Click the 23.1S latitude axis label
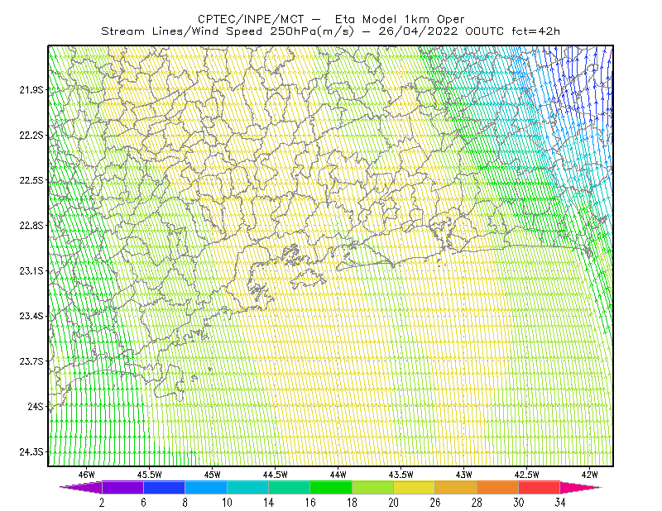 click(31, 271)
